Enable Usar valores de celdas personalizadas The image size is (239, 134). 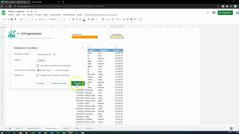point(38,66)
